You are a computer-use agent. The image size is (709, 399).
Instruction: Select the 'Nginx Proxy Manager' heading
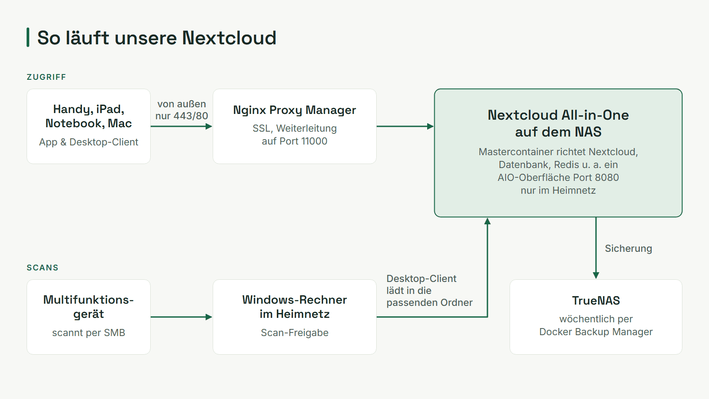tap(295, 110)
